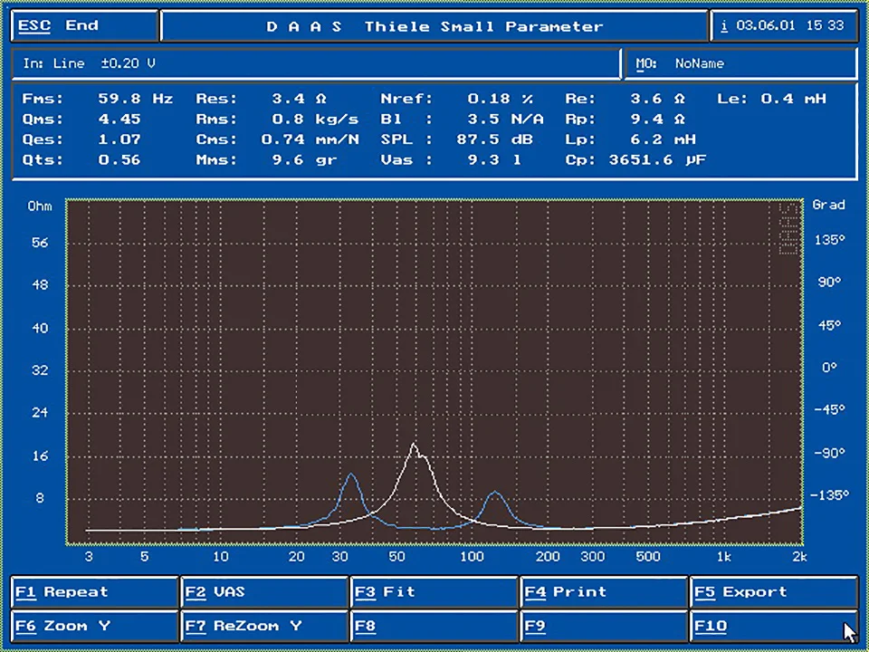Image resolution: width=869 pixels, height=652 pixels.
Task: Click the Le value 0.4 mH
Action: (793, 100)
